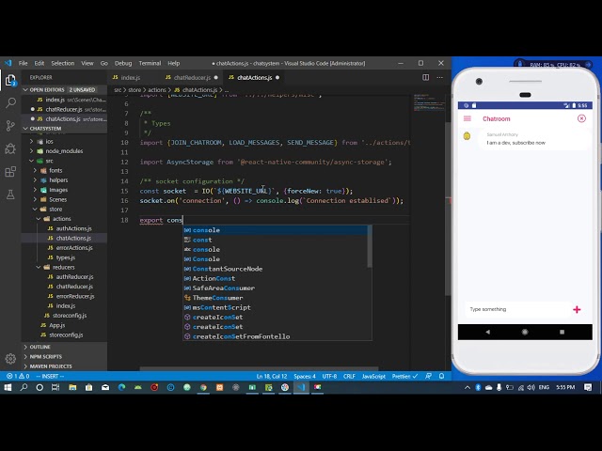The image size is (602, 451).
Task: Open authActions.js in the file tree
Action: tap(73, 228)
